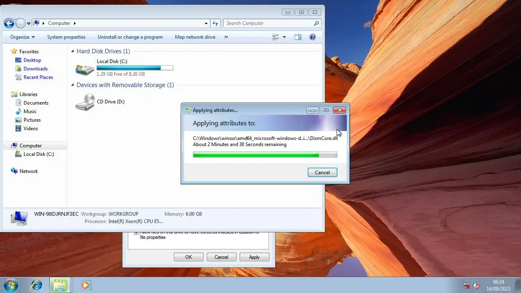Open Recent Places under Favorites

38,77
